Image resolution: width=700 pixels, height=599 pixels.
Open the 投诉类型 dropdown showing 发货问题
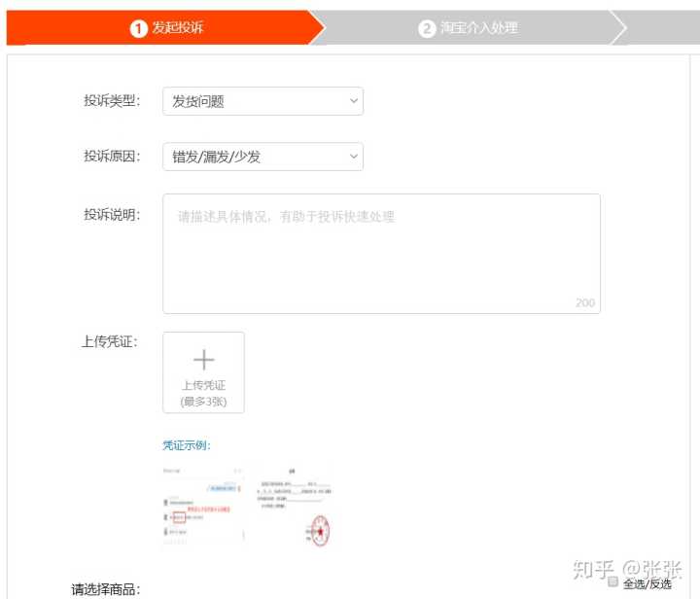[262, 101]
